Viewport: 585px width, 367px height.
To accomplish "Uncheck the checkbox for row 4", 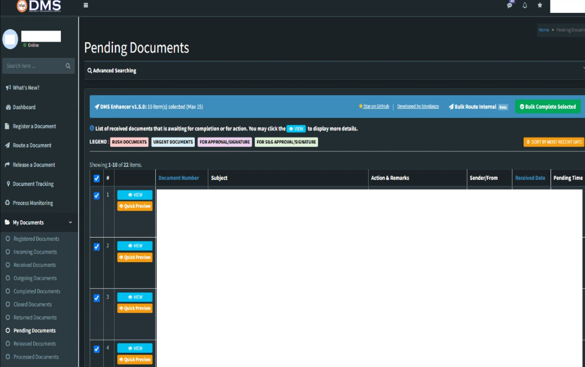I will (96, 349).
